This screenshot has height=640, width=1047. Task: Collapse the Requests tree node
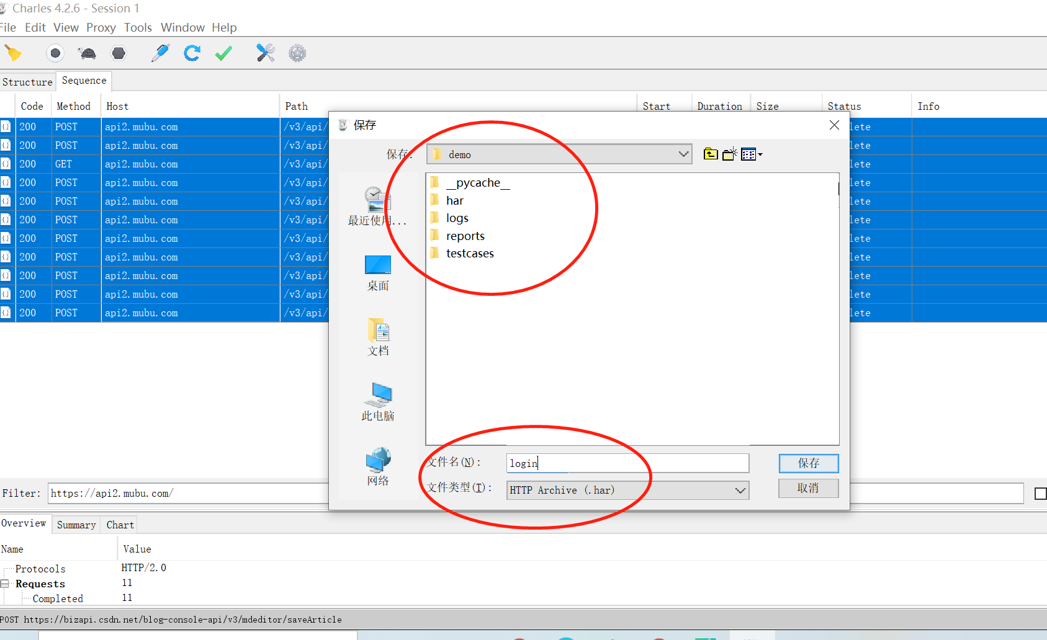(x=5, y=584)
